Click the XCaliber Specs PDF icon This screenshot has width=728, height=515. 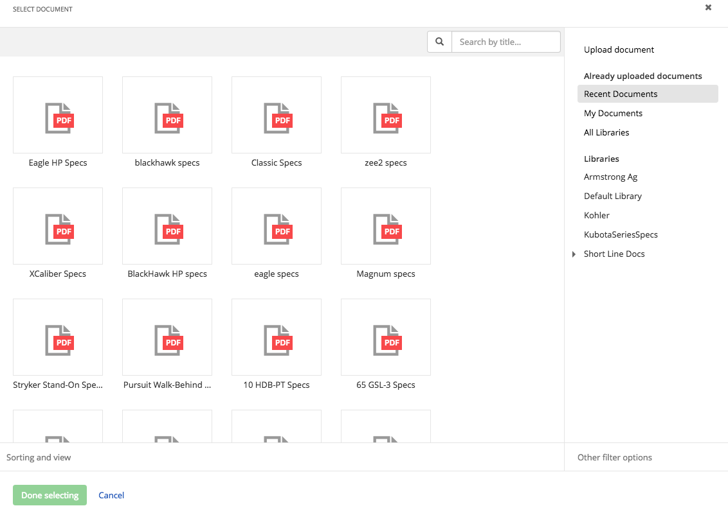pyautogui.click(x=57, y=226)
